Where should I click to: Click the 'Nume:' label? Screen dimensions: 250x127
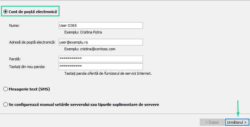14,25
